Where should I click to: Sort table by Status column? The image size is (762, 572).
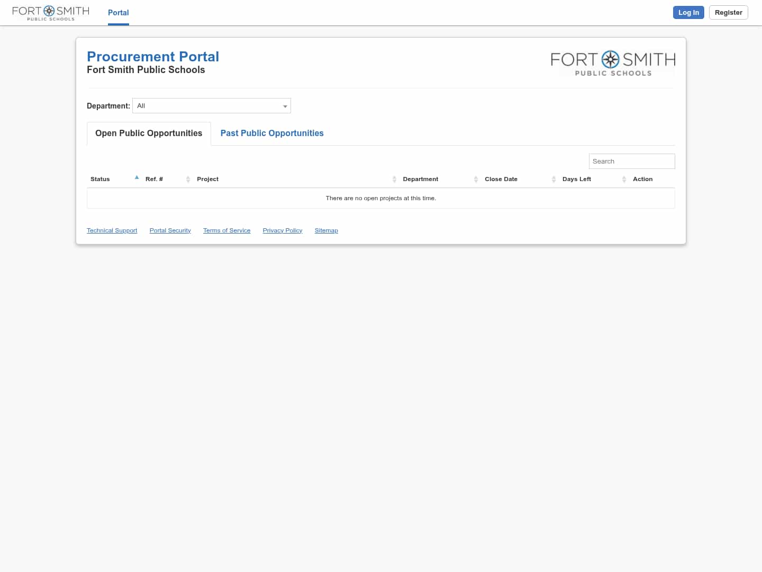click(x=114, y=179)
